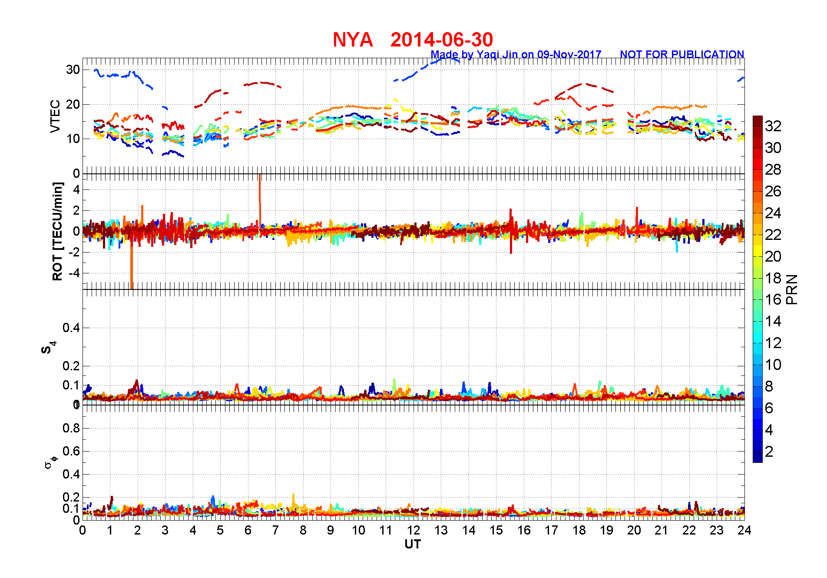Select the sigma-phi y-axis label
Image resolution: width=827 pixels, height=578 pixels.
coord(51,462)
